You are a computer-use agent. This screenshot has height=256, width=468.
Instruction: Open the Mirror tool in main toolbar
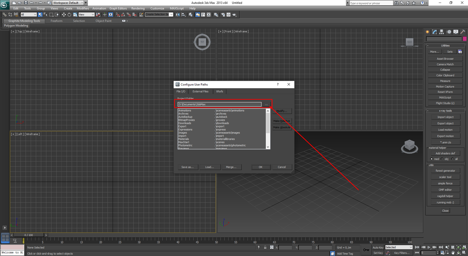pyautogui.click(x=177, y=15)
